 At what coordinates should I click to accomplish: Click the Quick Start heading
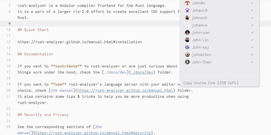pos(33,30)
